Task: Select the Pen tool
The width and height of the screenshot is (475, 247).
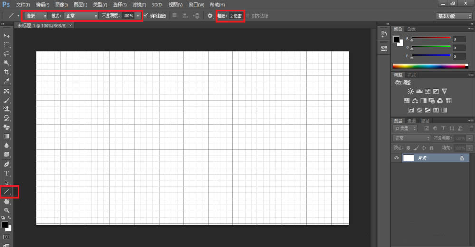Action: (x=6, y=164)
